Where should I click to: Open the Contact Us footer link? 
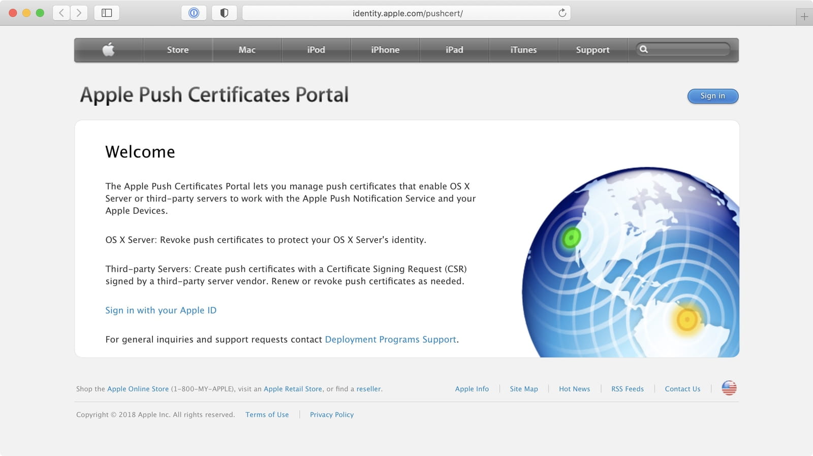(682, 389)
